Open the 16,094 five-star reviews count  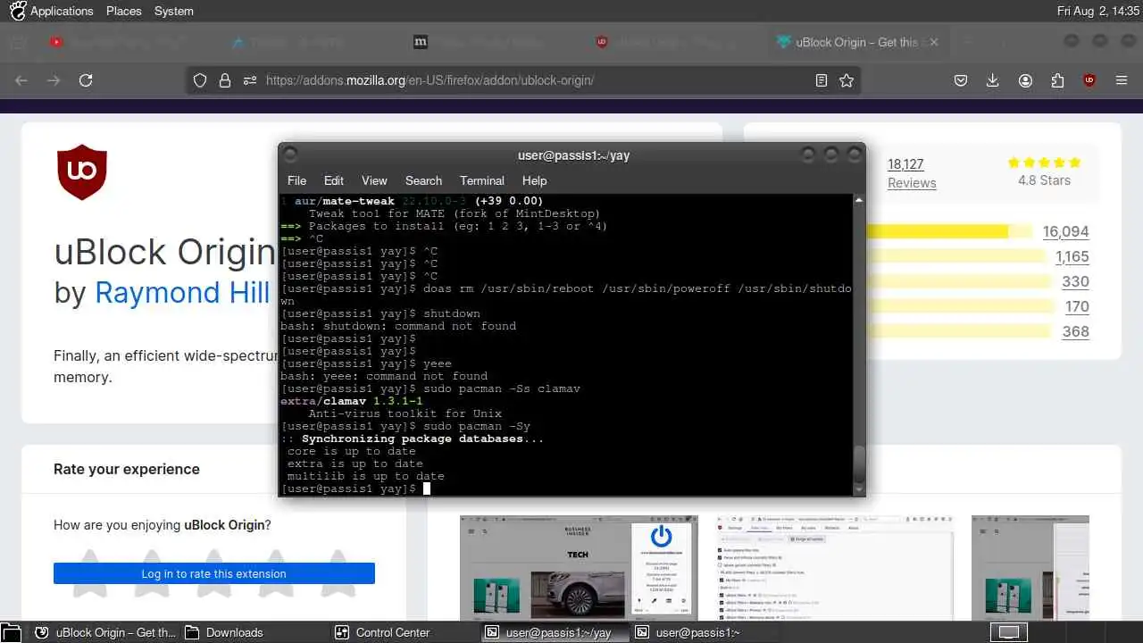pos(1065,231)
